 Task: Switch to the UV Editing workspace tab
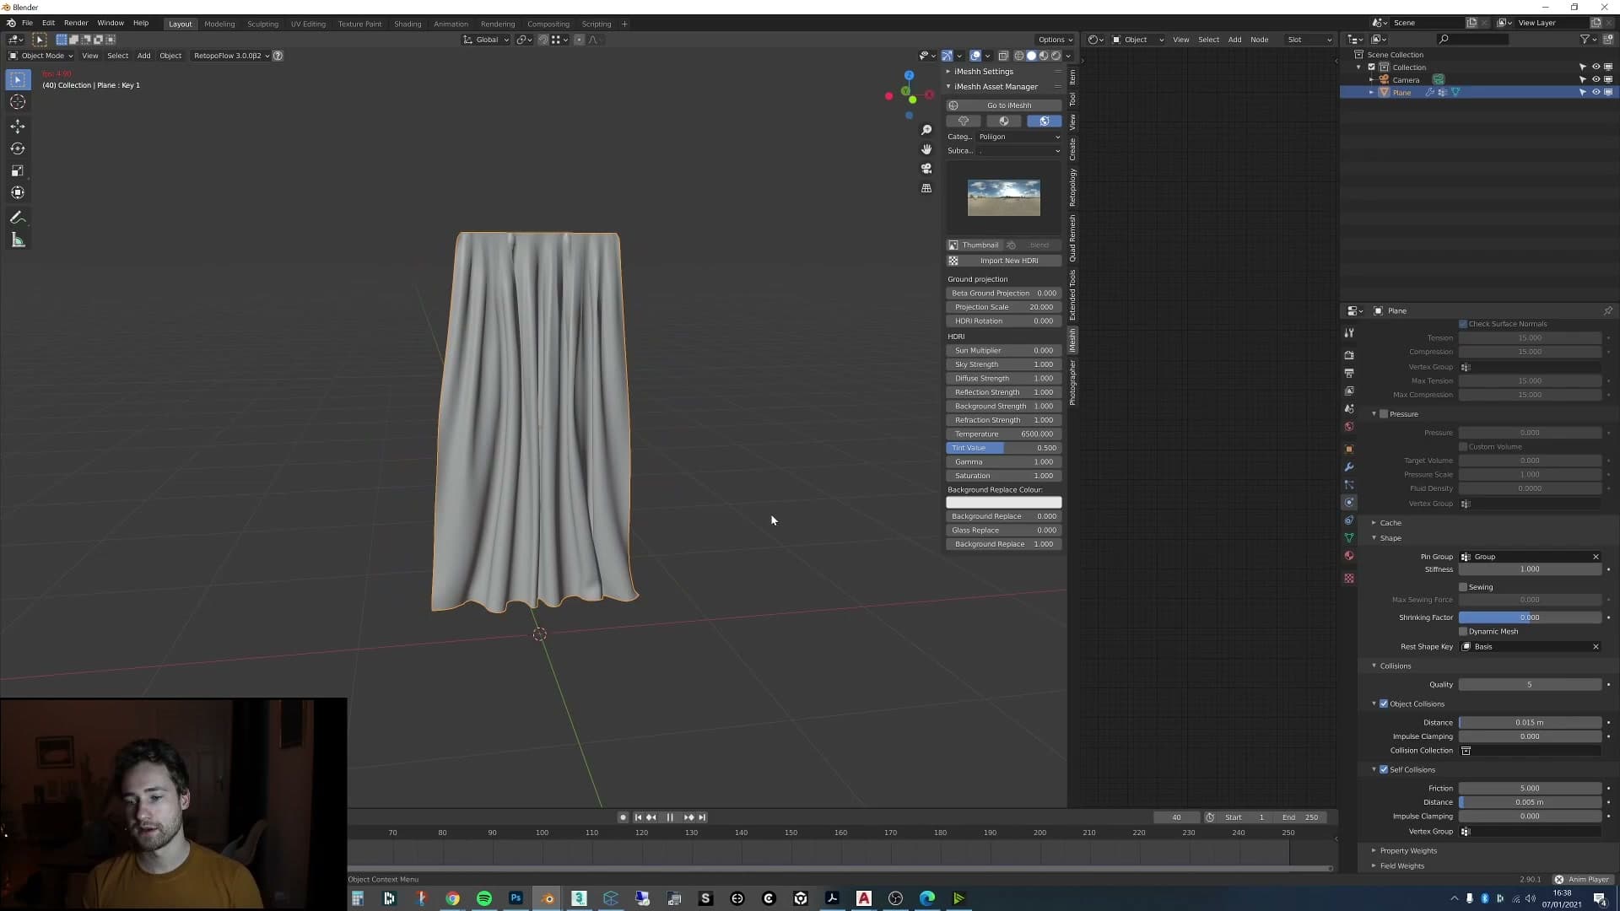pyautogui.click(x=308, y=24)
